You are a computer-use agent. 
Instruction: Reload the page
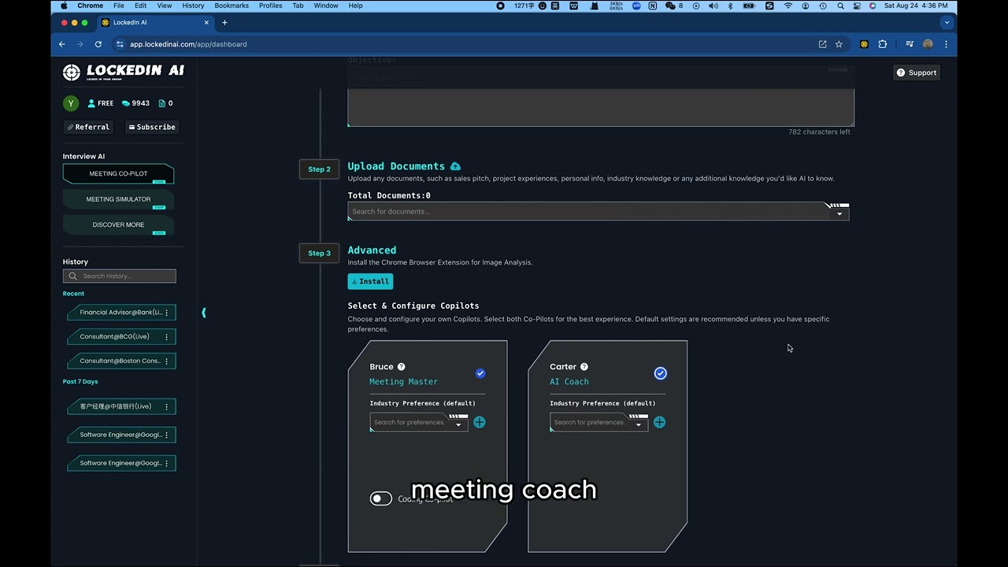98,44
